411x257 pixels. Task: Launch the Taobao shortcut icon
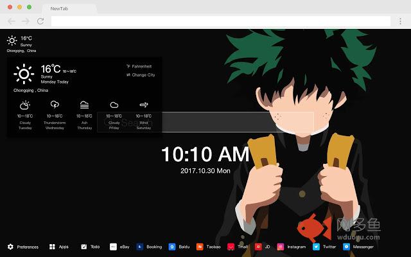click(x=200, y=247)
